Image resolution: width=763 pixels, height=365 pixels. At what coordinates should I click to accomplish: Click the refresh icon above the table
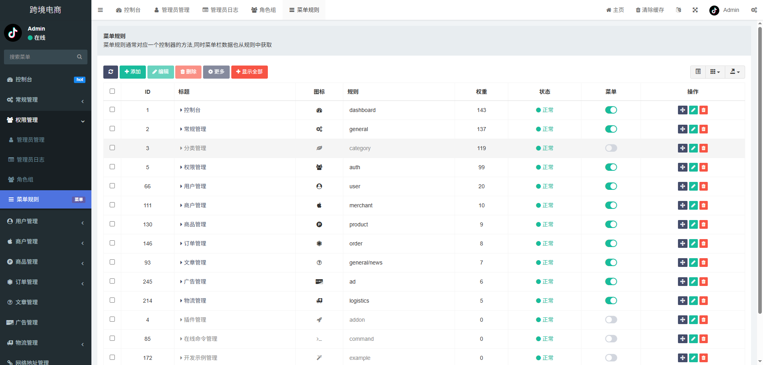click(x=110, y=72)
